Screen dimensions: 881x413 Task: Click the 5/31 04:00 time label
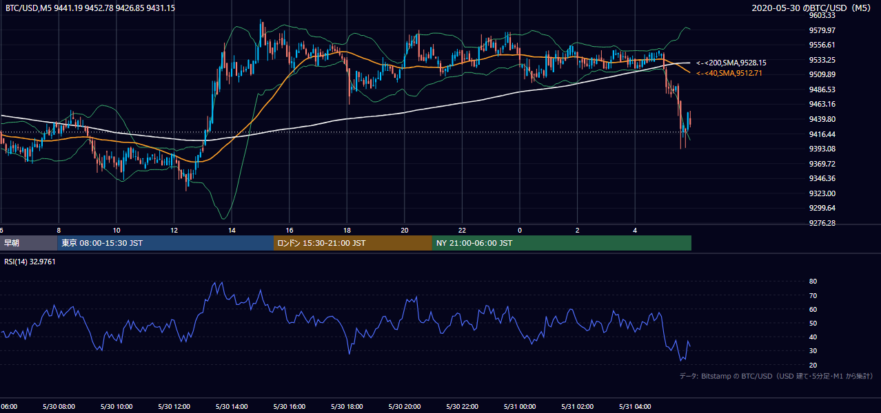(634, 407)
